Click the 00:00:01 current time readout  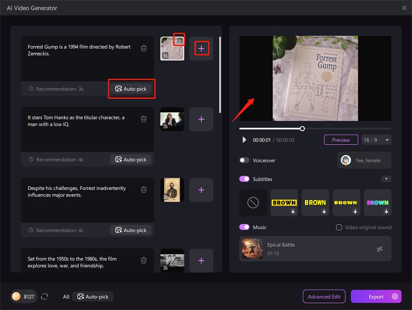[x=262, y=140]
